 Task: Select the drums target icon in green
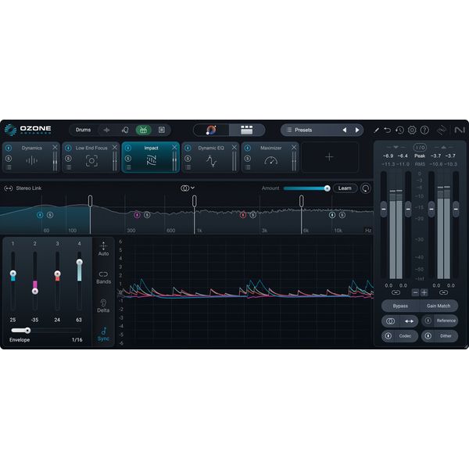[143, 130]
